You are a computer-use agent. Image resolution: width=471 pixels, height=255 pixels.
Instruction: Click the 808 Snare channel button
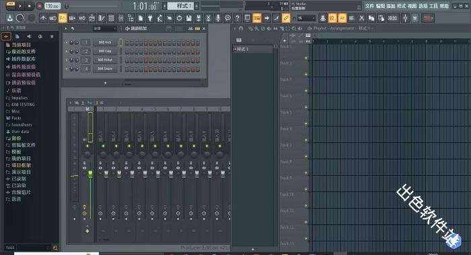click(x=105, y=68)
